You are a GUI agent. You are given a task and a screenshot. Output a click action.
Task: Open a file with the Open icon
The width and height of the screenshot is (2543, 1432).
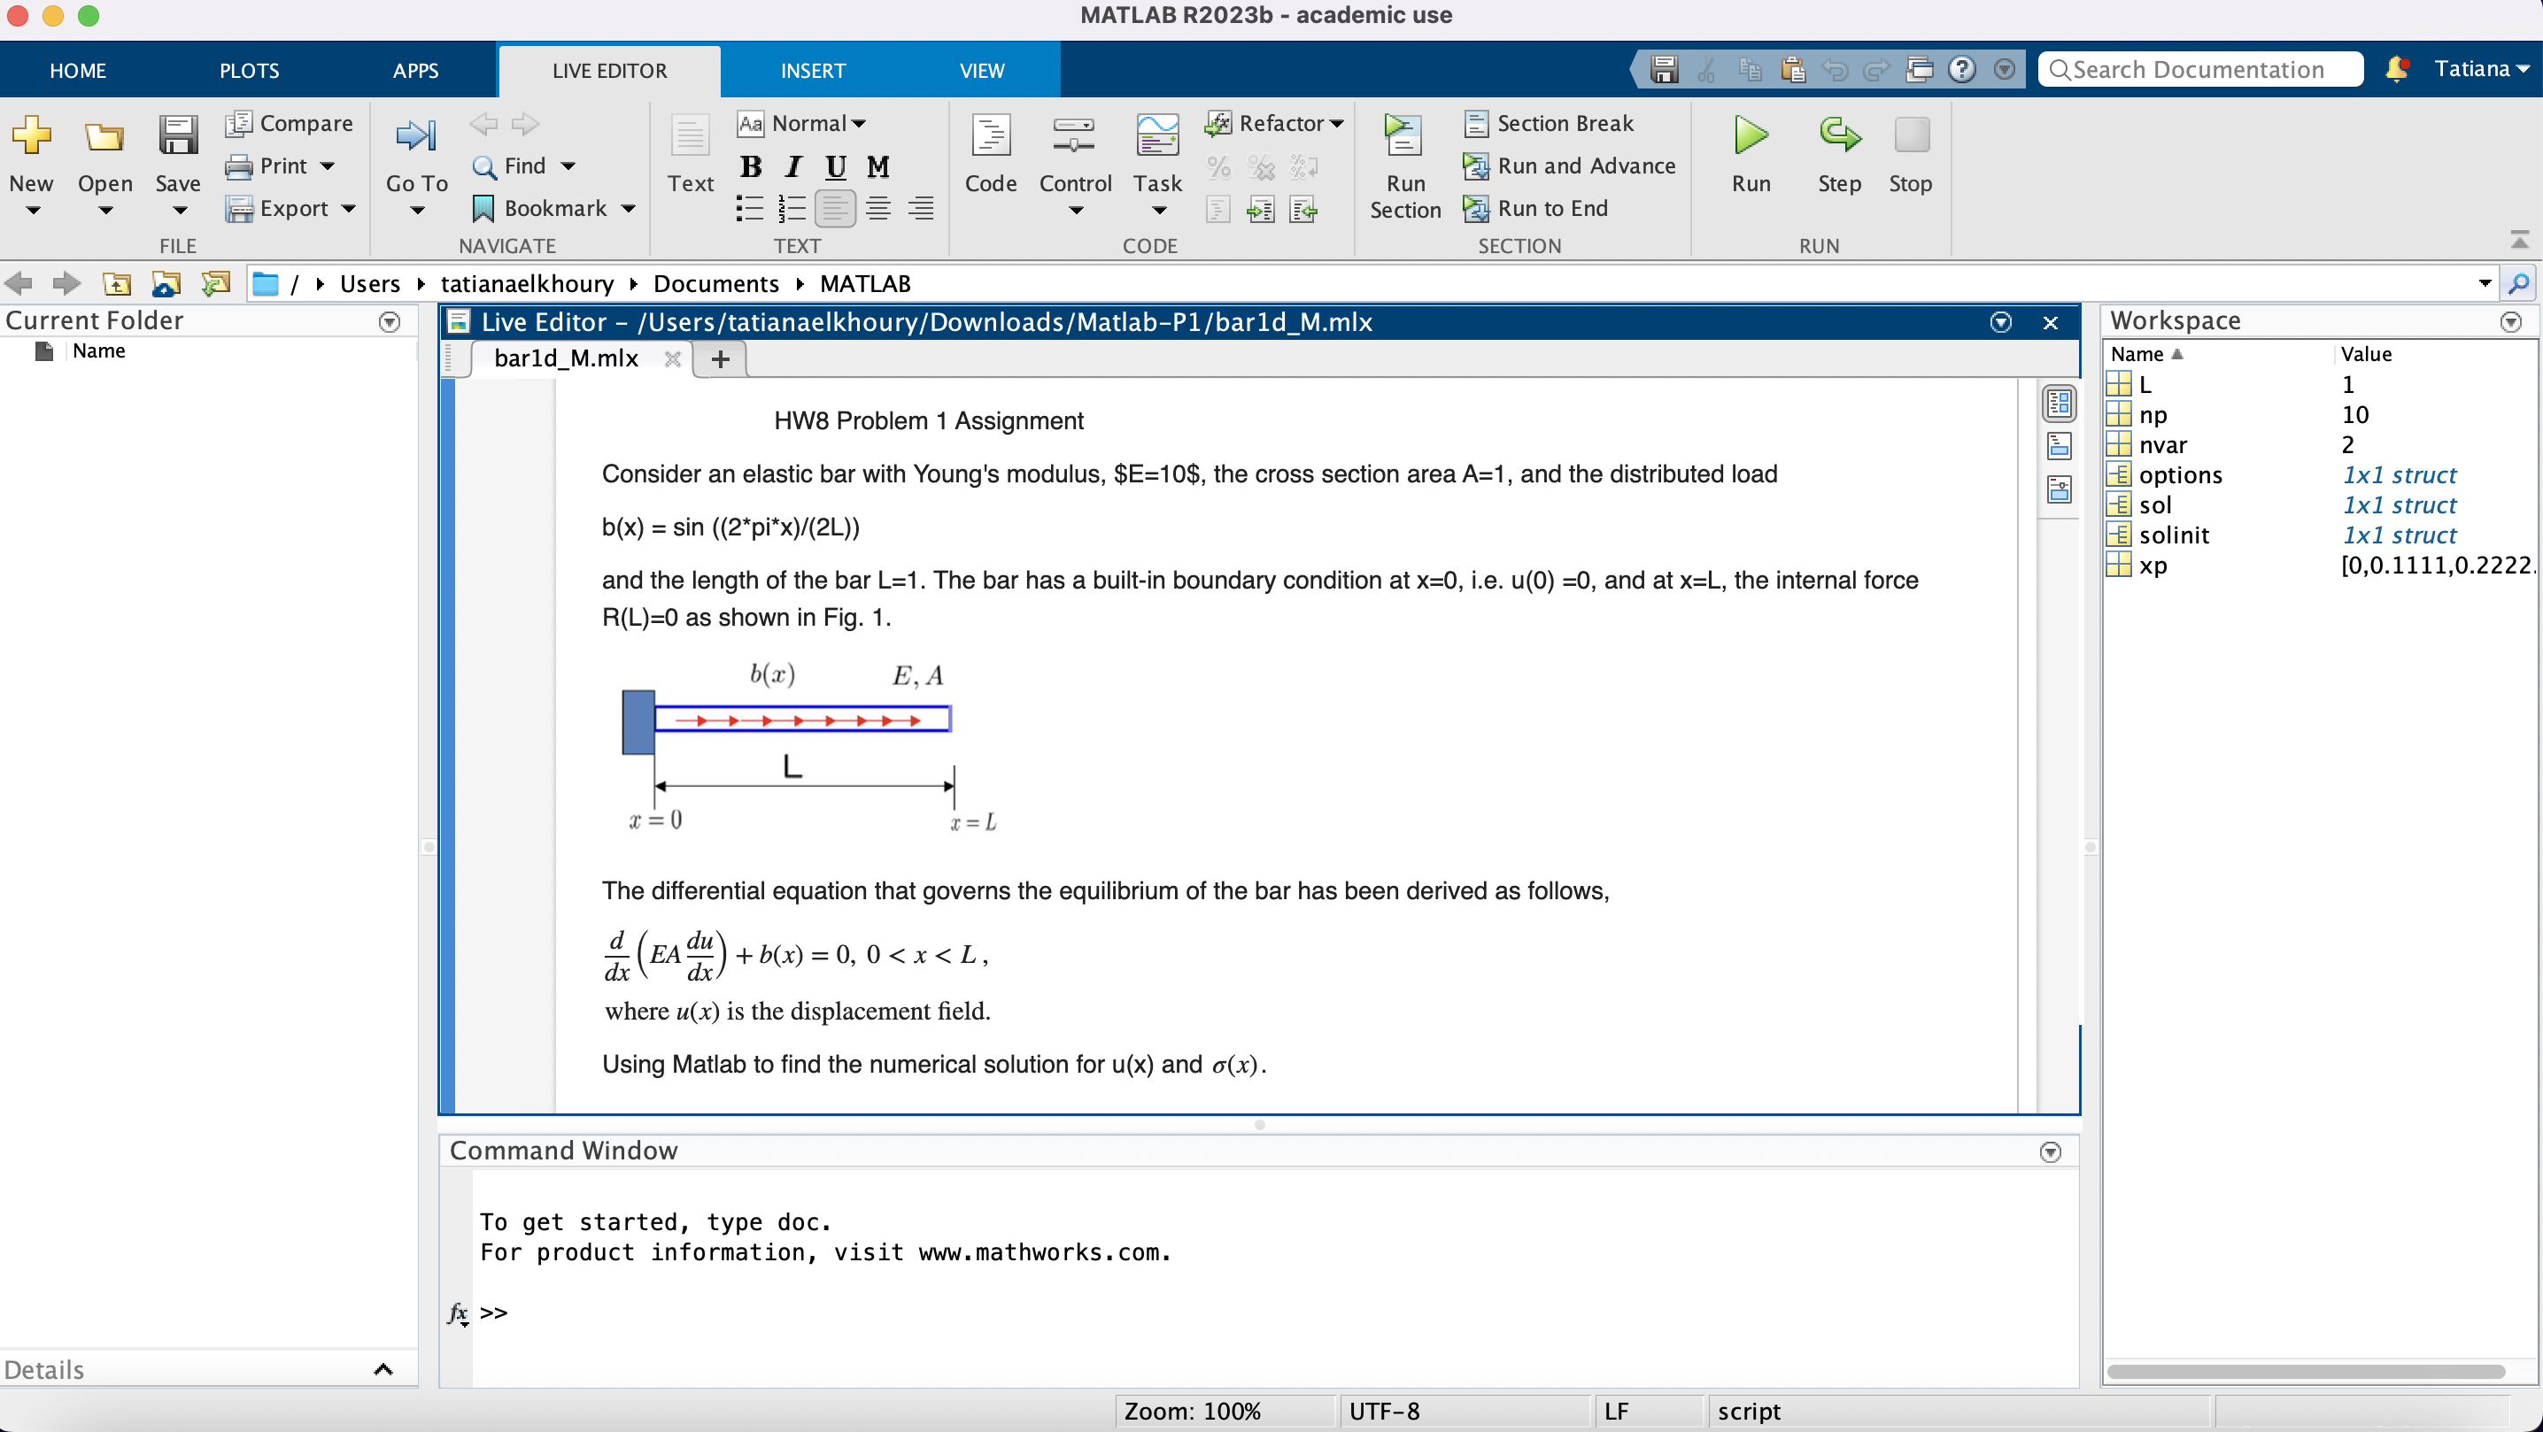click(104, 137)
